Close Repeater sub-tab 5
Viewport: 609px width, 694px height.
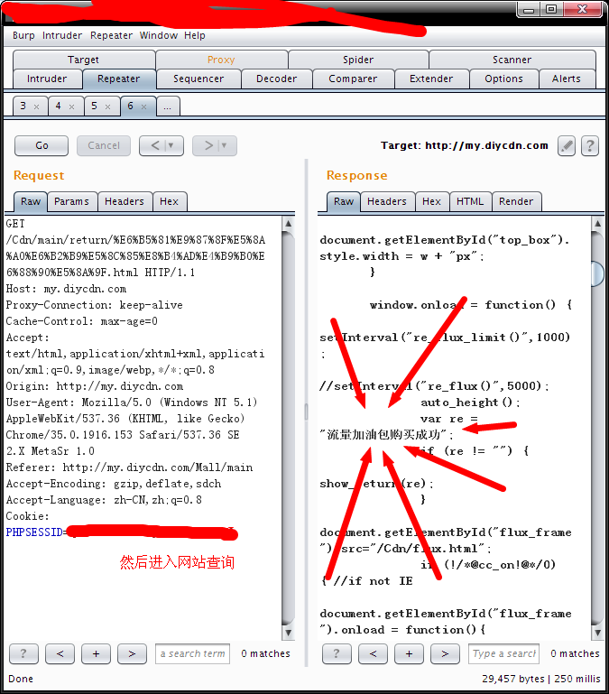(x=107, y=106)
